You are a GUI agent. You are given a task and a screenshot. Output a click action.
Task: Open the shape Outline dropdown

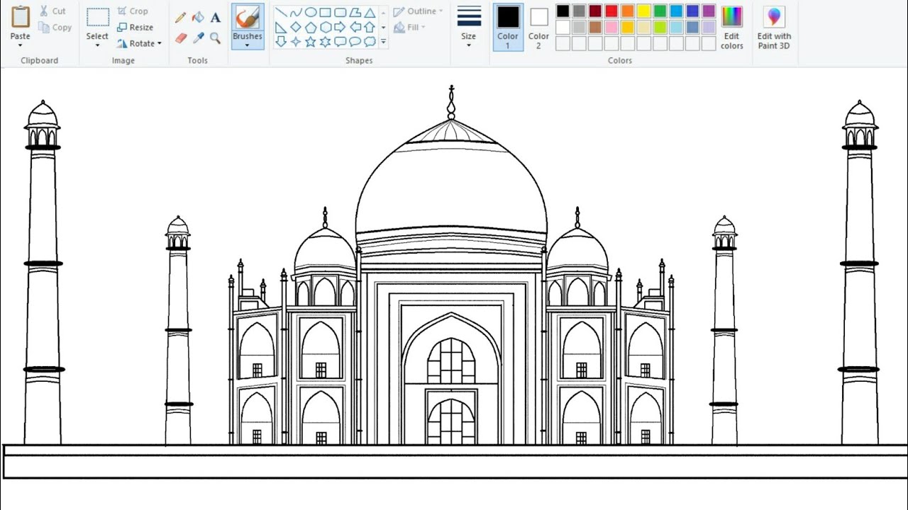coord(418,11)
